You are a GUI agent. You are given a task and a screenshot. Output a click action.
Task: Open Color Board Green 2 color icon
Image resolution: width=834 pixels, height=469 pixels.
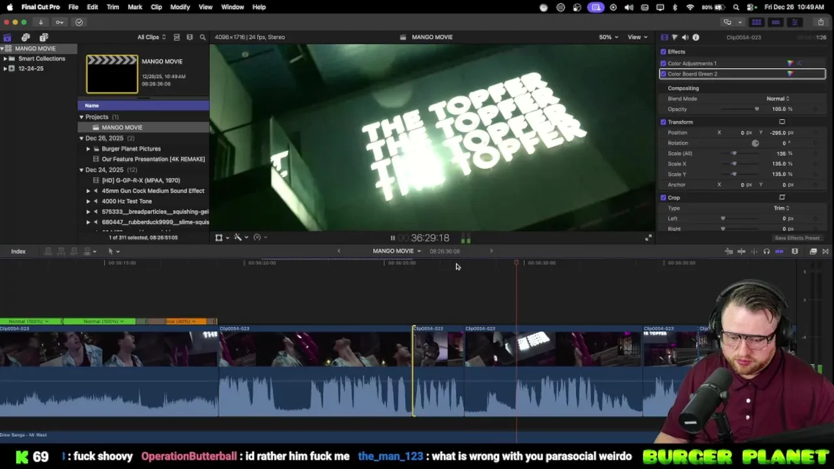pos(790,74)
